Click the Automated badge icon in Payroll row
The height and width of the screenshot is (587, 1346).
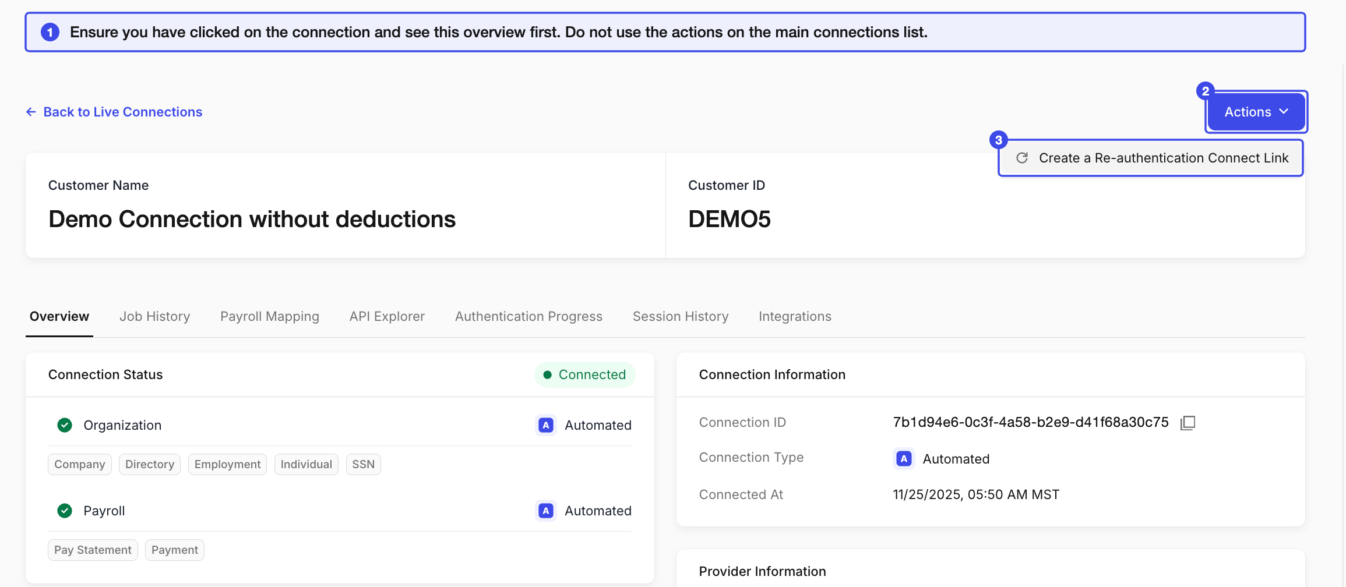point(546,511)
